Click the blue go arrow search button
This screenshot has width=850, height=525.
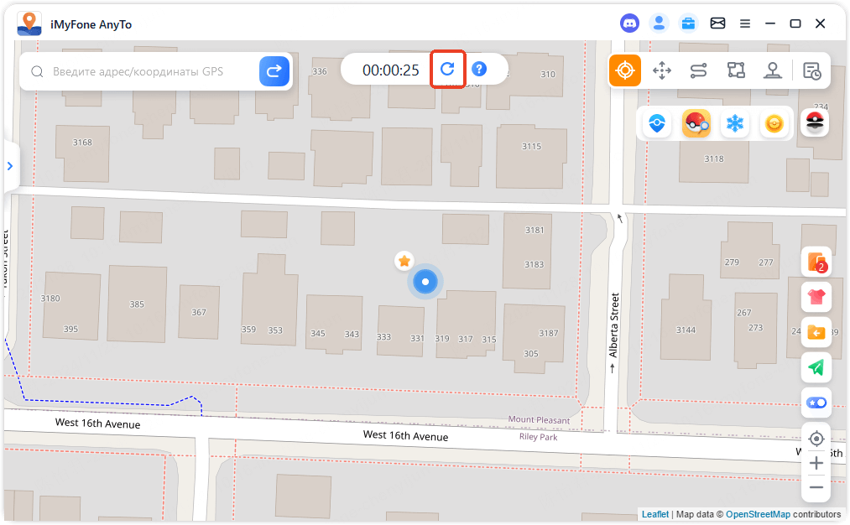[x=274, y=71]
